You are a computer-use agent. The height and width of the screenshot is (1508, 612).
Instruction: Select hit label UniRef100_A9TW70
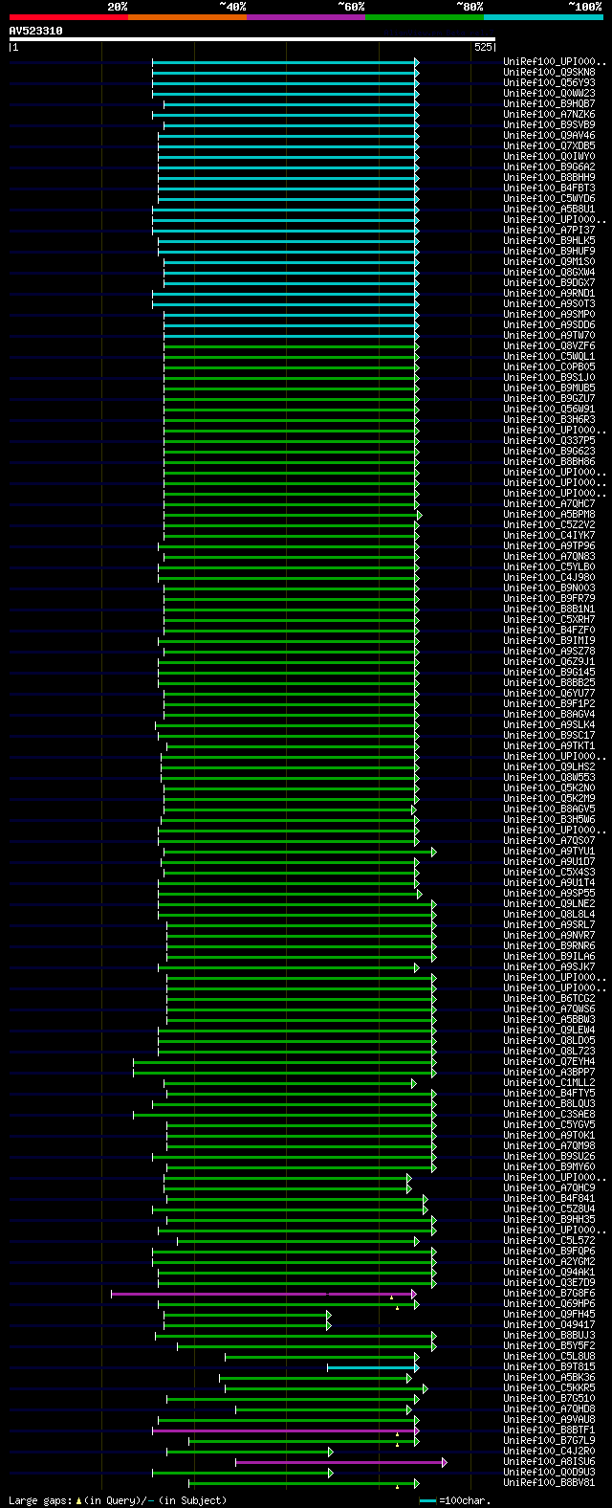click(549, 335)
